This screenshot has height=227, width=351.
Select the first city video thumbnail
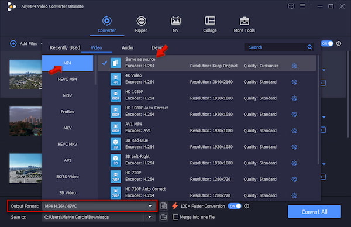pos(26,74)
